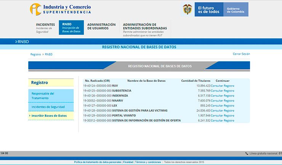Click the Continuar column header
Viewport: 282px width, 165px height.
click(x=223, y=81)
